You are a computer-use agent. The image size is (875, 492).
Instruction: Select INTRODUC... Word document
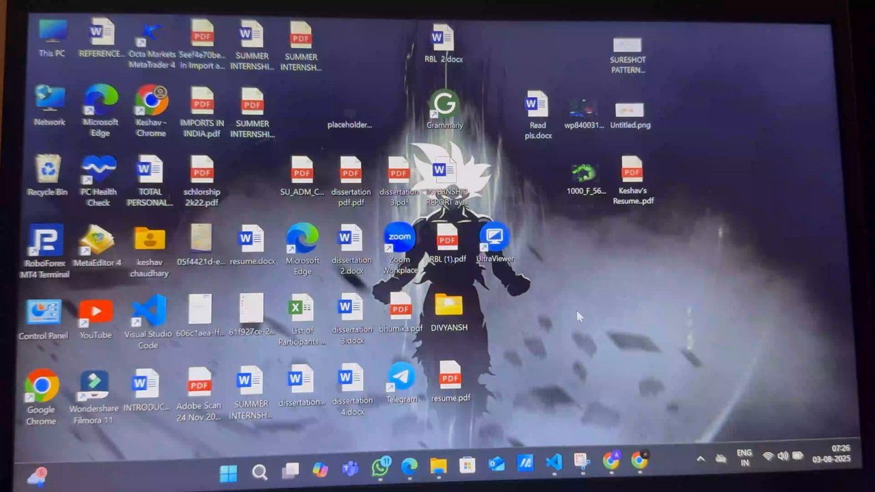147,390
